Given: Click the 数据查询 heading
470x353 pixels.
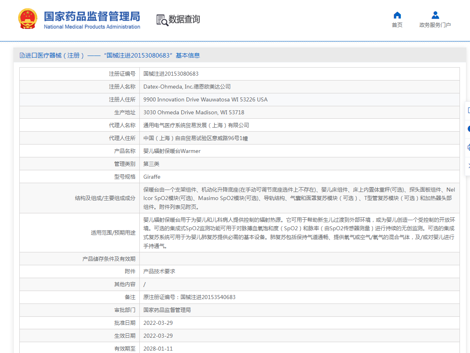Looking at the screenshot, I should click(184, 19).
